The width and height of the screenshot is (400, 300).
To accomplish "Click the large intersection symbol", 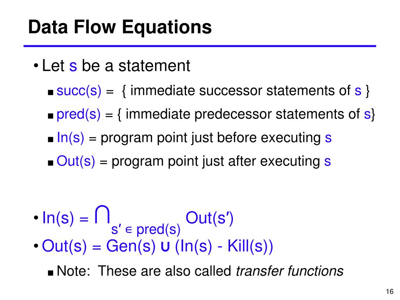I will coord(102,214).
